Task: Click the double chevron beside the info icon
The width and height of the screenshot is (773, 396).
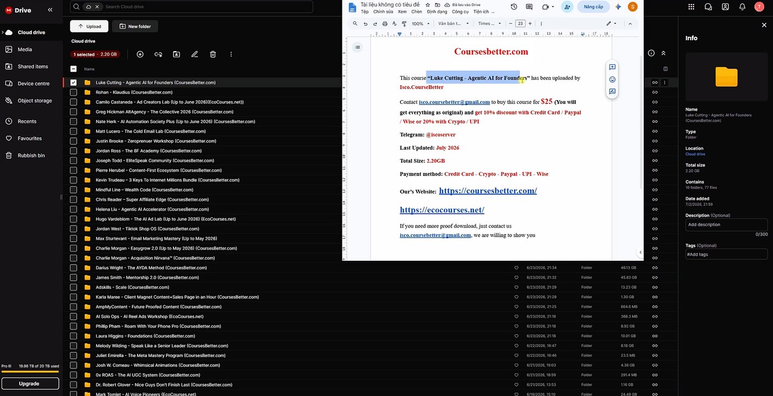Action: pyautogui.click(x=663, y=53)
